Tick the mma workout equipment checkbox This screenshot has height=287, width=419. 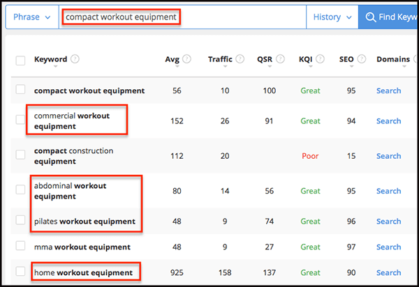pyautogui.click(x=20, y=246)
